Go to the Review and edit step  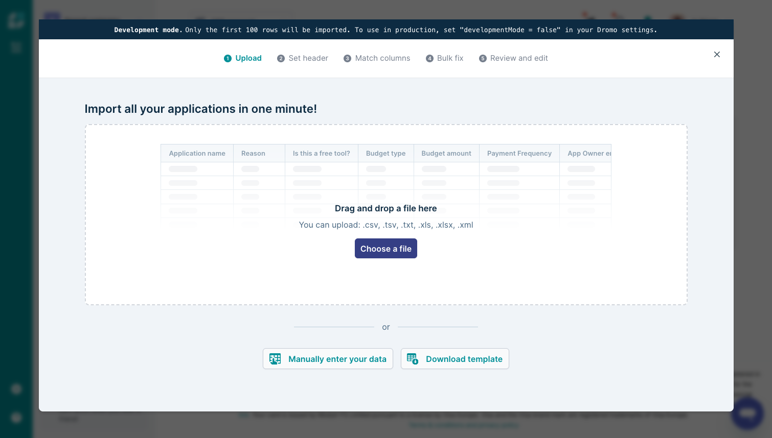click(513, 58)
